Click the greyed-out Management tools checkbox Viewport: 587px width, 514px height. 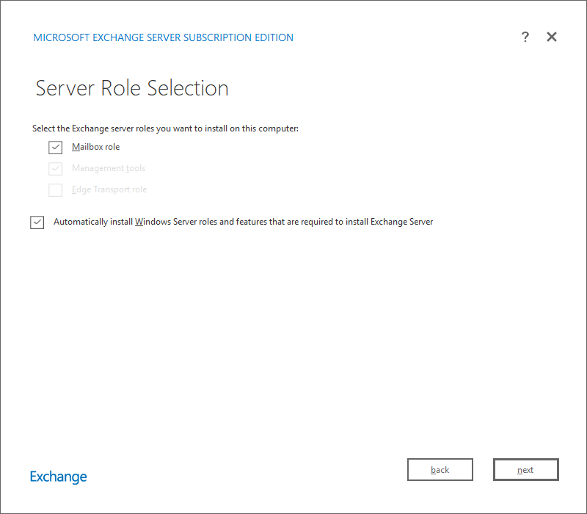coord(56,169)
